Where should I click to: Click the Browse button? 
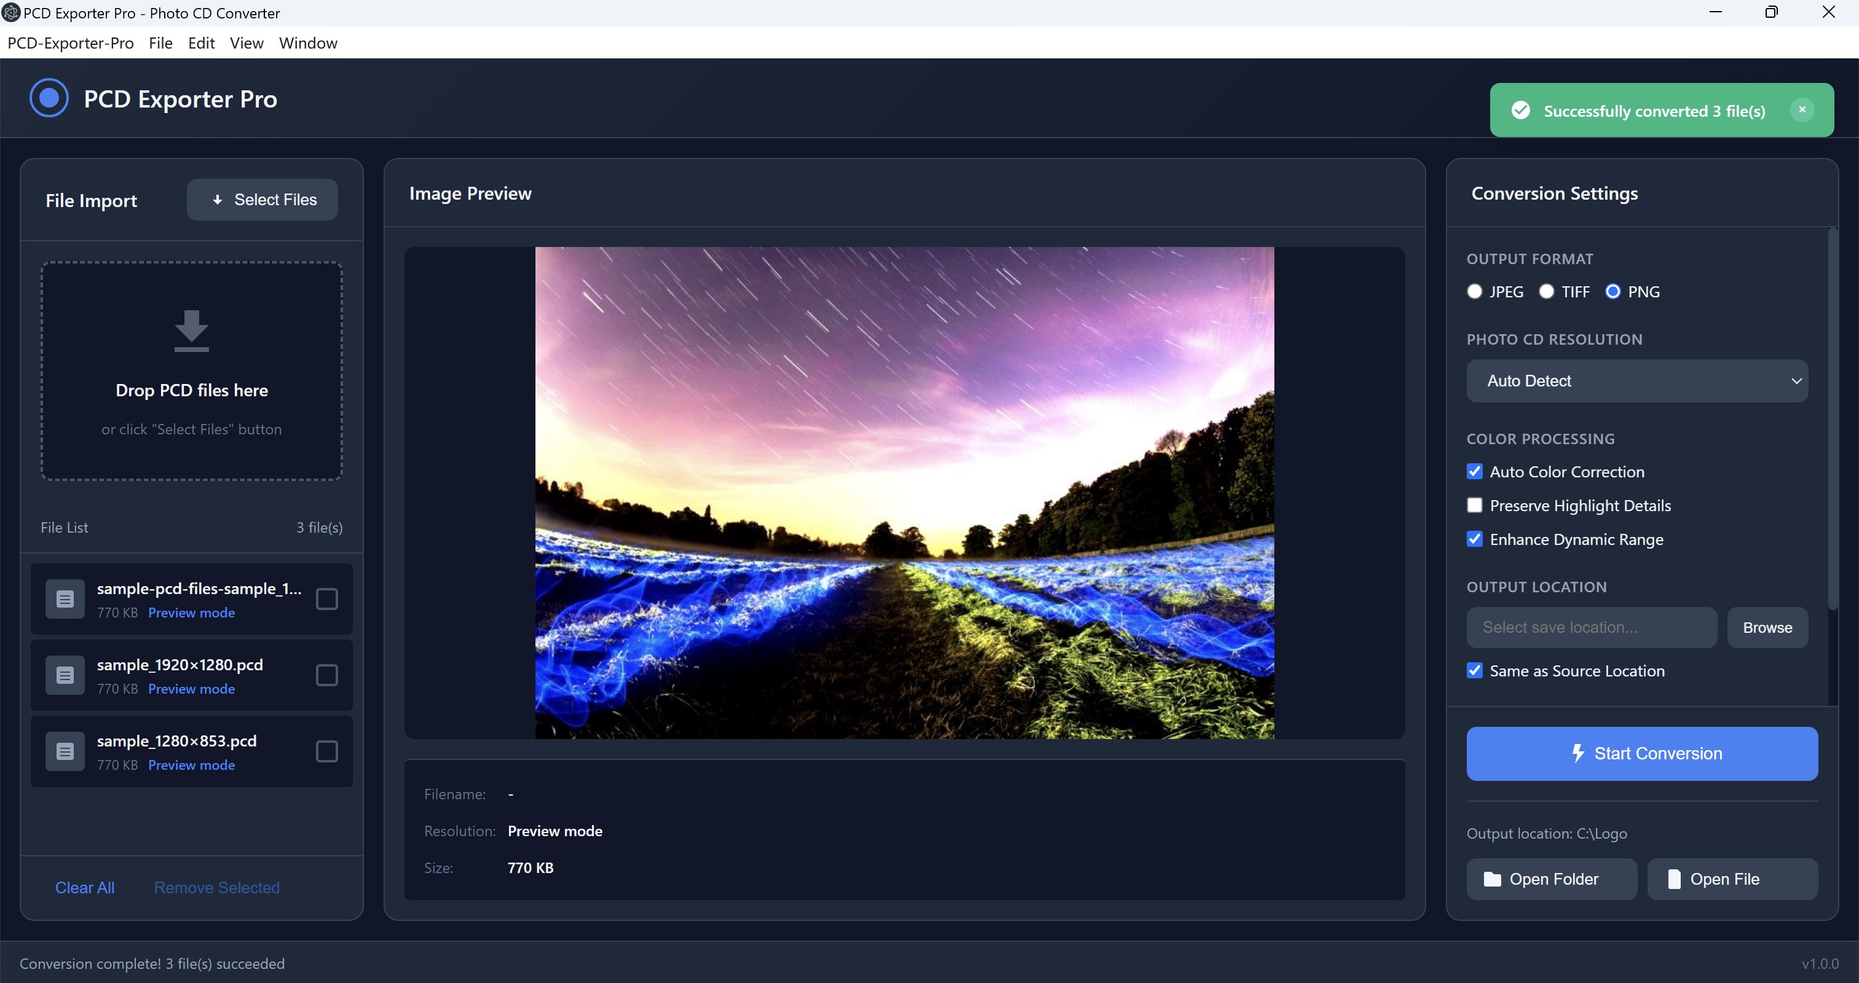[x=1767, y=627]
